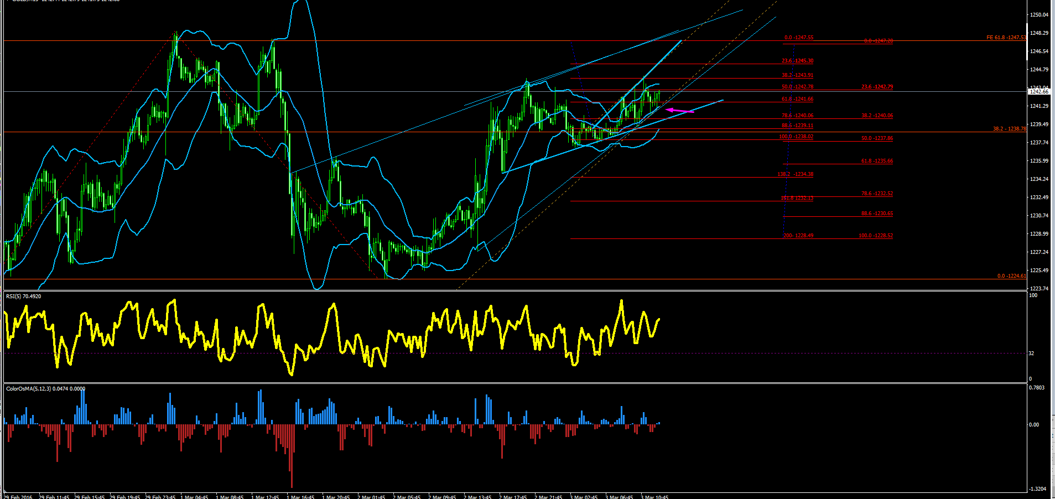The width and height of the screenshot is (1055, 499).
Task: Select retracement label 38.2 -1240.06
Action: pos(877,116)
